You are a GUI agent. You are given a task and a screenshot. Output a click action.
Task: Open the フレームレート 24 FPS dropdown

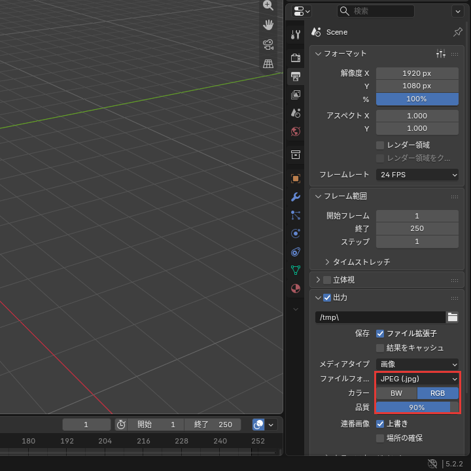(x=417, y=175)
